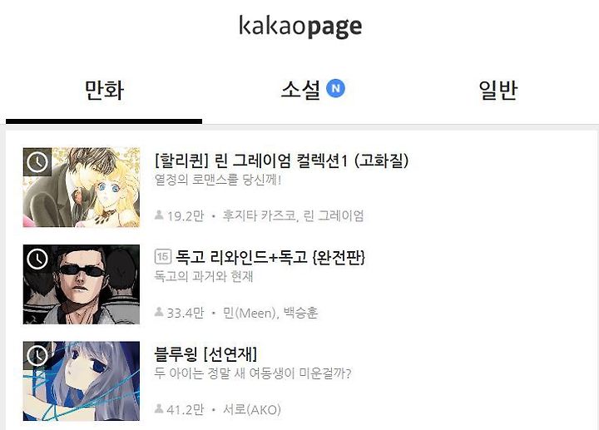Open the kakaopage logo home link
Viewport: 599px width, 430px height.
point(300,27)
